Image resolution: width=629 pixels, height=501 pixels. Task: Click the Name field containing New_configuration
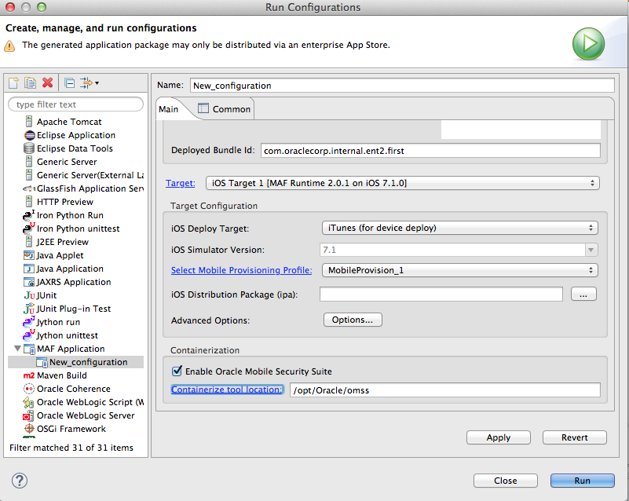(x=402, y=86)
